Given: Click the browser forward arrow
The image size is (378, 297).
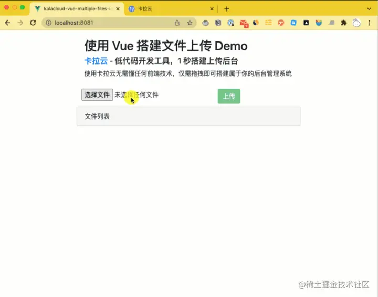Looking at the screenshot, I should pyautogui.click(x=20, y=23).
